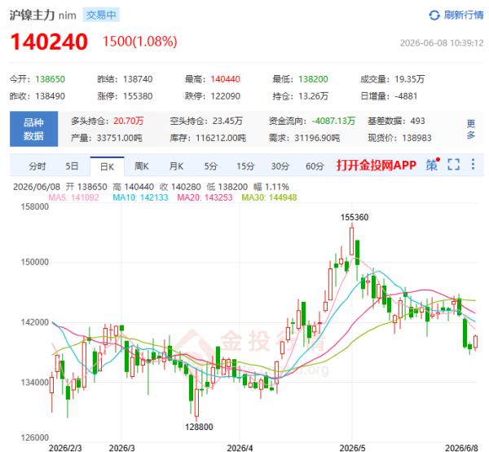Click the 库存 value 116212.00吨
The height and width of the screenshot is (452, 489).
[221, 138]
